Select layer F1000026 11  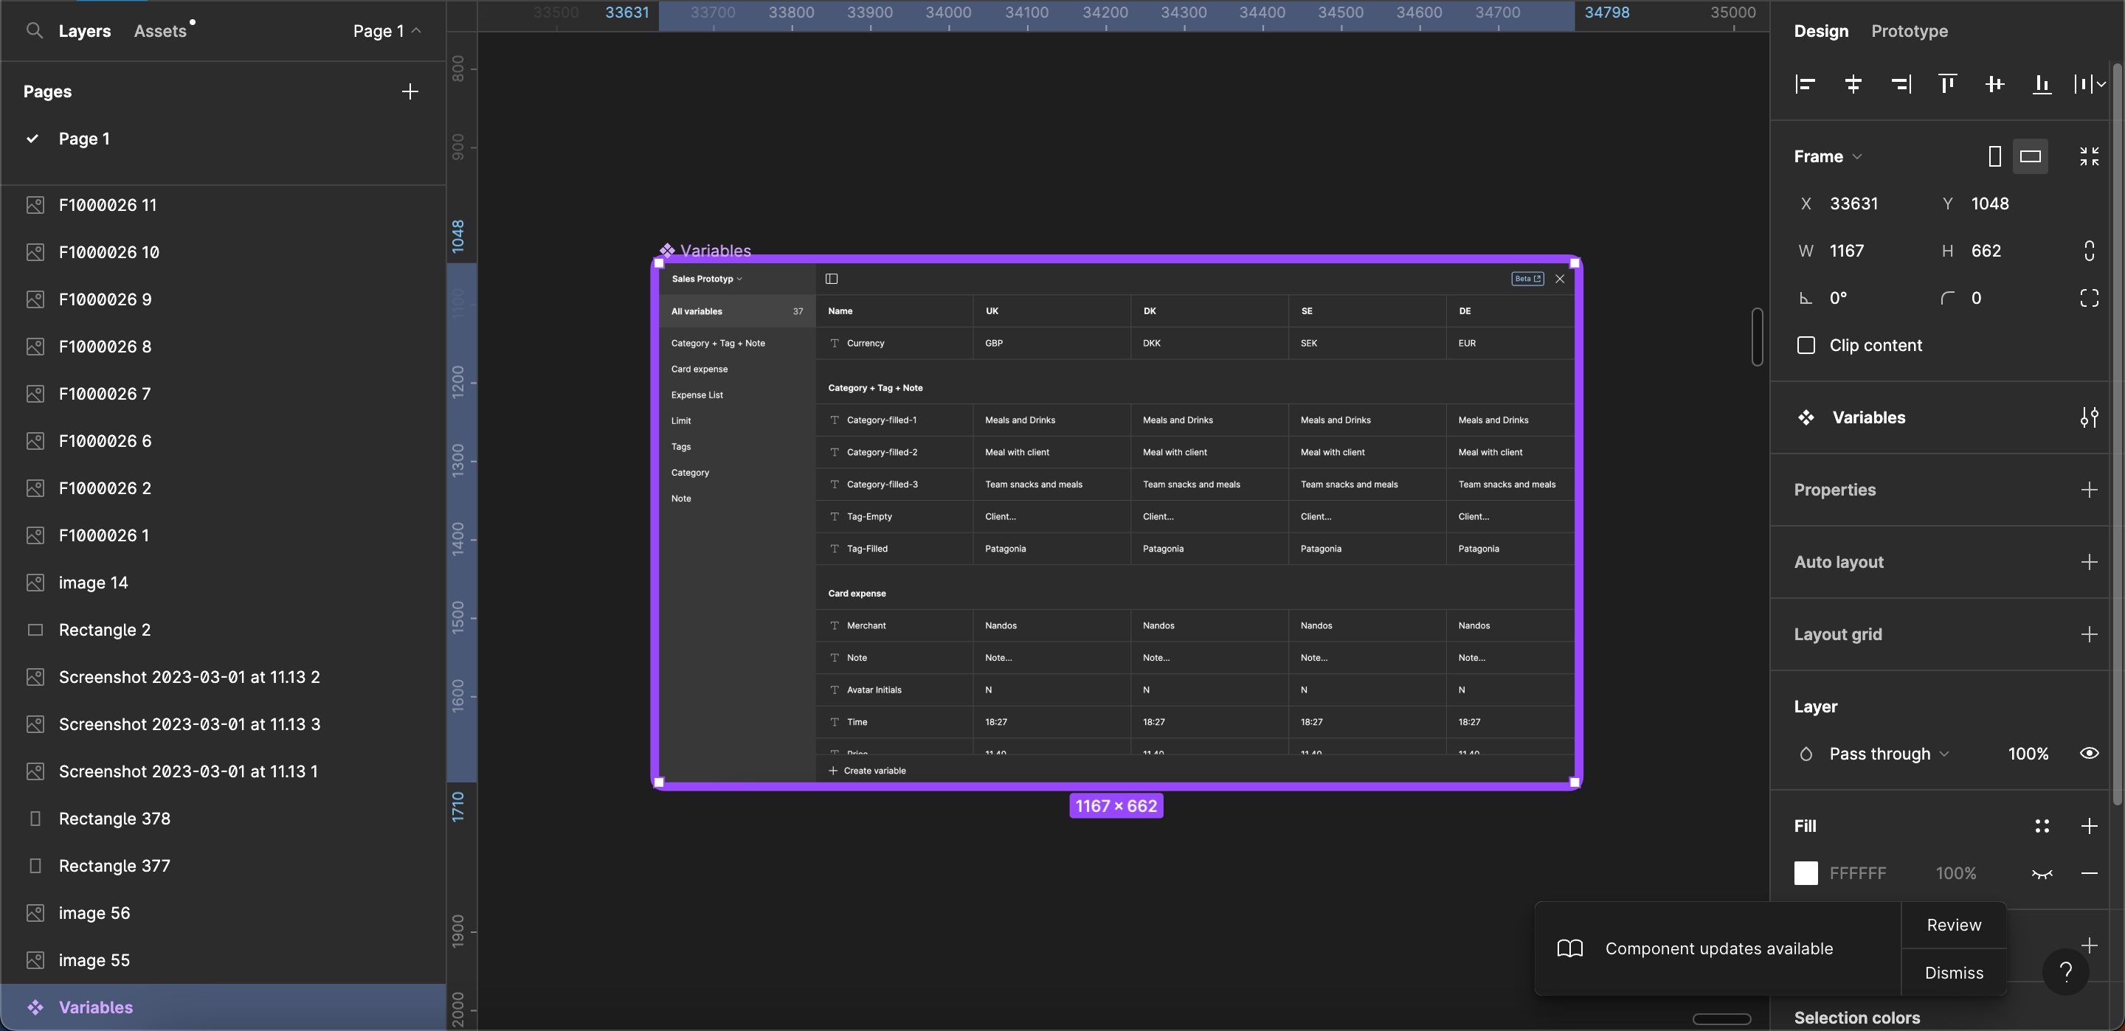pyautogui.click(x=223, y=204)
